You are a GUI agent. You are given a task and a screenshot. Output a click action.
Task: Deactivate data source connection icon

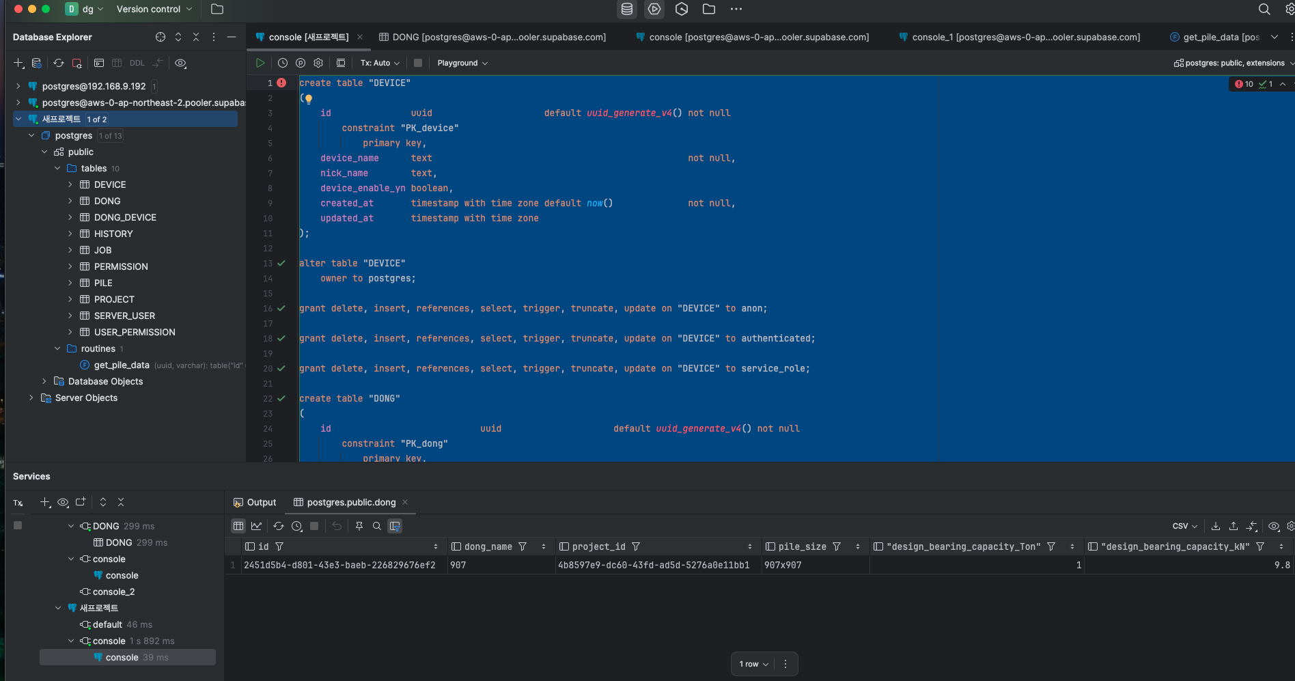pyautogui.click(x=76, y=63)
